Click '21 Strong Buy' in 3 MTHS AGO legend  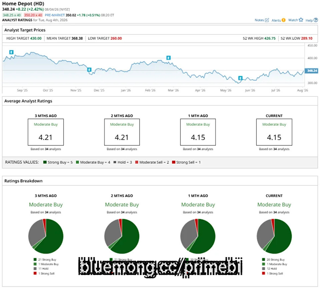(x=47, y=260)
